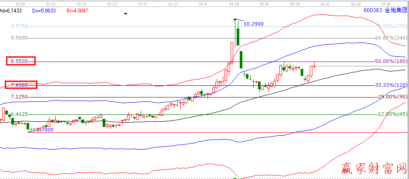Select the 50.00%(180) retracement label
Viewport: 409px width, 179px height.
[390, 62]
